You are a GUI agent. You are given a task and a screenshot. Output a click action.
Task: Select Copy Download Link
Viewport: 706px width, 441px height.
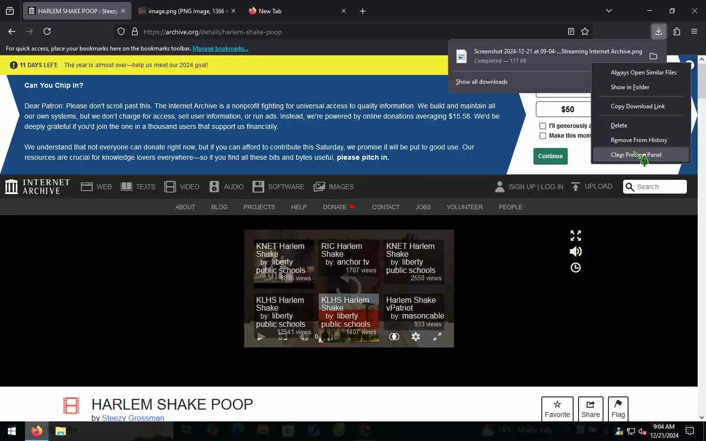pyautogui.click(x=641, y=106)
